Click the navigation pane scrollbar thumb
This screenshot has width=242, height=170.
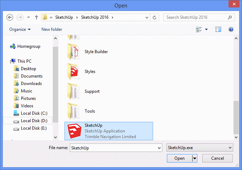coord(55,85)
